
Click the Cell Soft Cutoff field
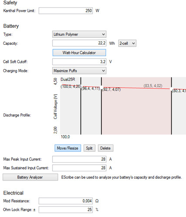point(79,62)
